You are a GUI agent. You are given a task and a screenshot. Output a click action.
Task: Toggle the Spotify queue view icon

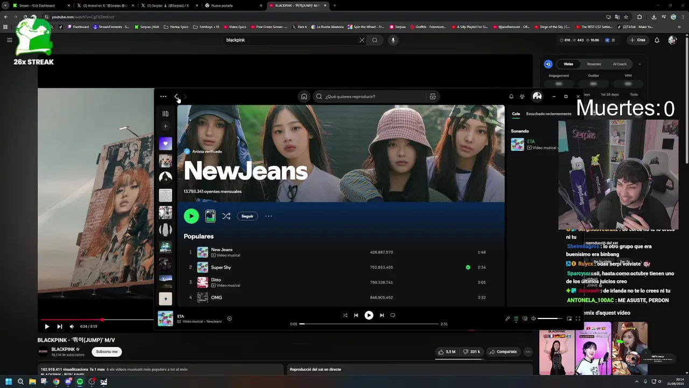click(516, 318)
